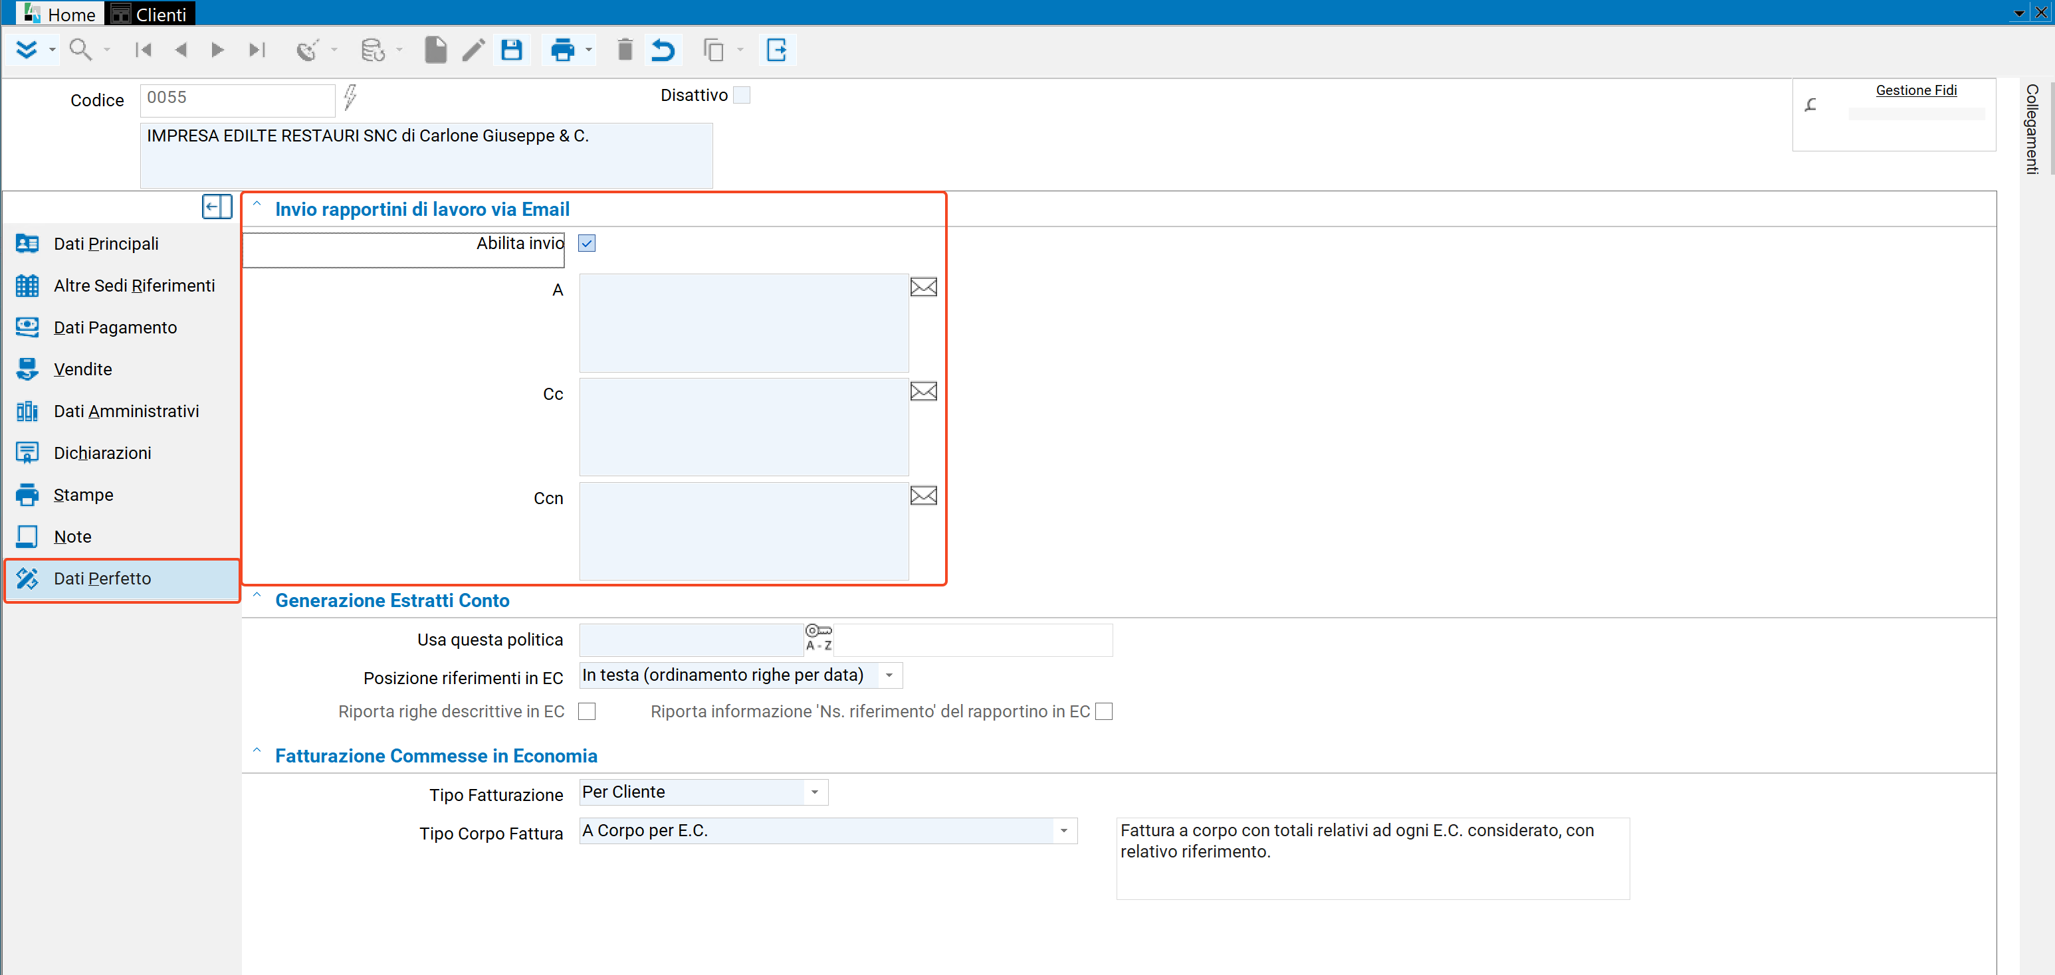Open dropdown arrow next to database icon
The height and width of the screenshot is (975, 2055).
click(x=399, y=50)
